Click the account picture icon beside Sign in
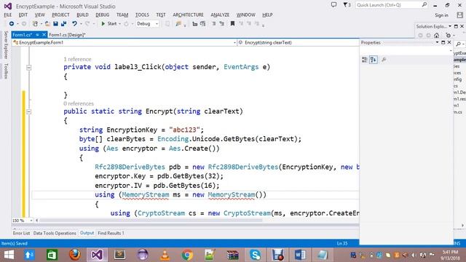 [x=459, y=15]
